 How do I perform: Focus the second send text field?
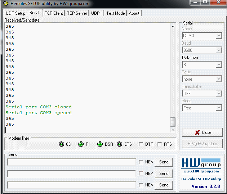[x=71, y=173]
